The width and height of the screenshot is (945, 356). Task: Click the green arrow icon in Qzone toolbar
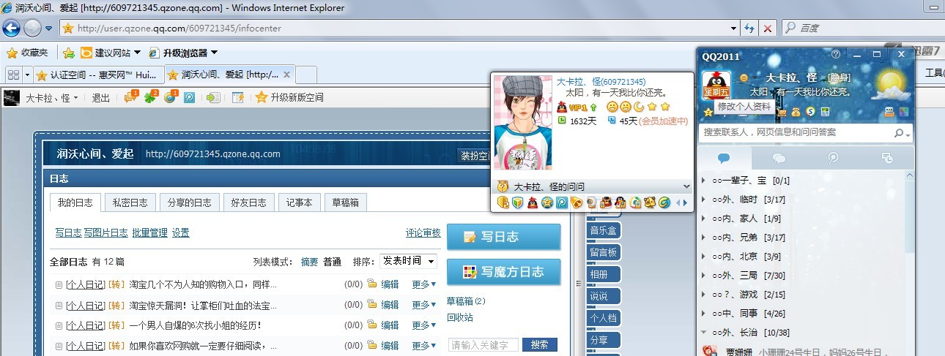pos(213,97)
